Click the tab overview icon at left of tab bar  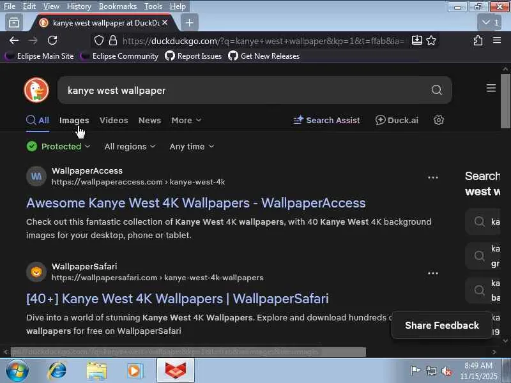pyautogui.click(x=14, y=23)
